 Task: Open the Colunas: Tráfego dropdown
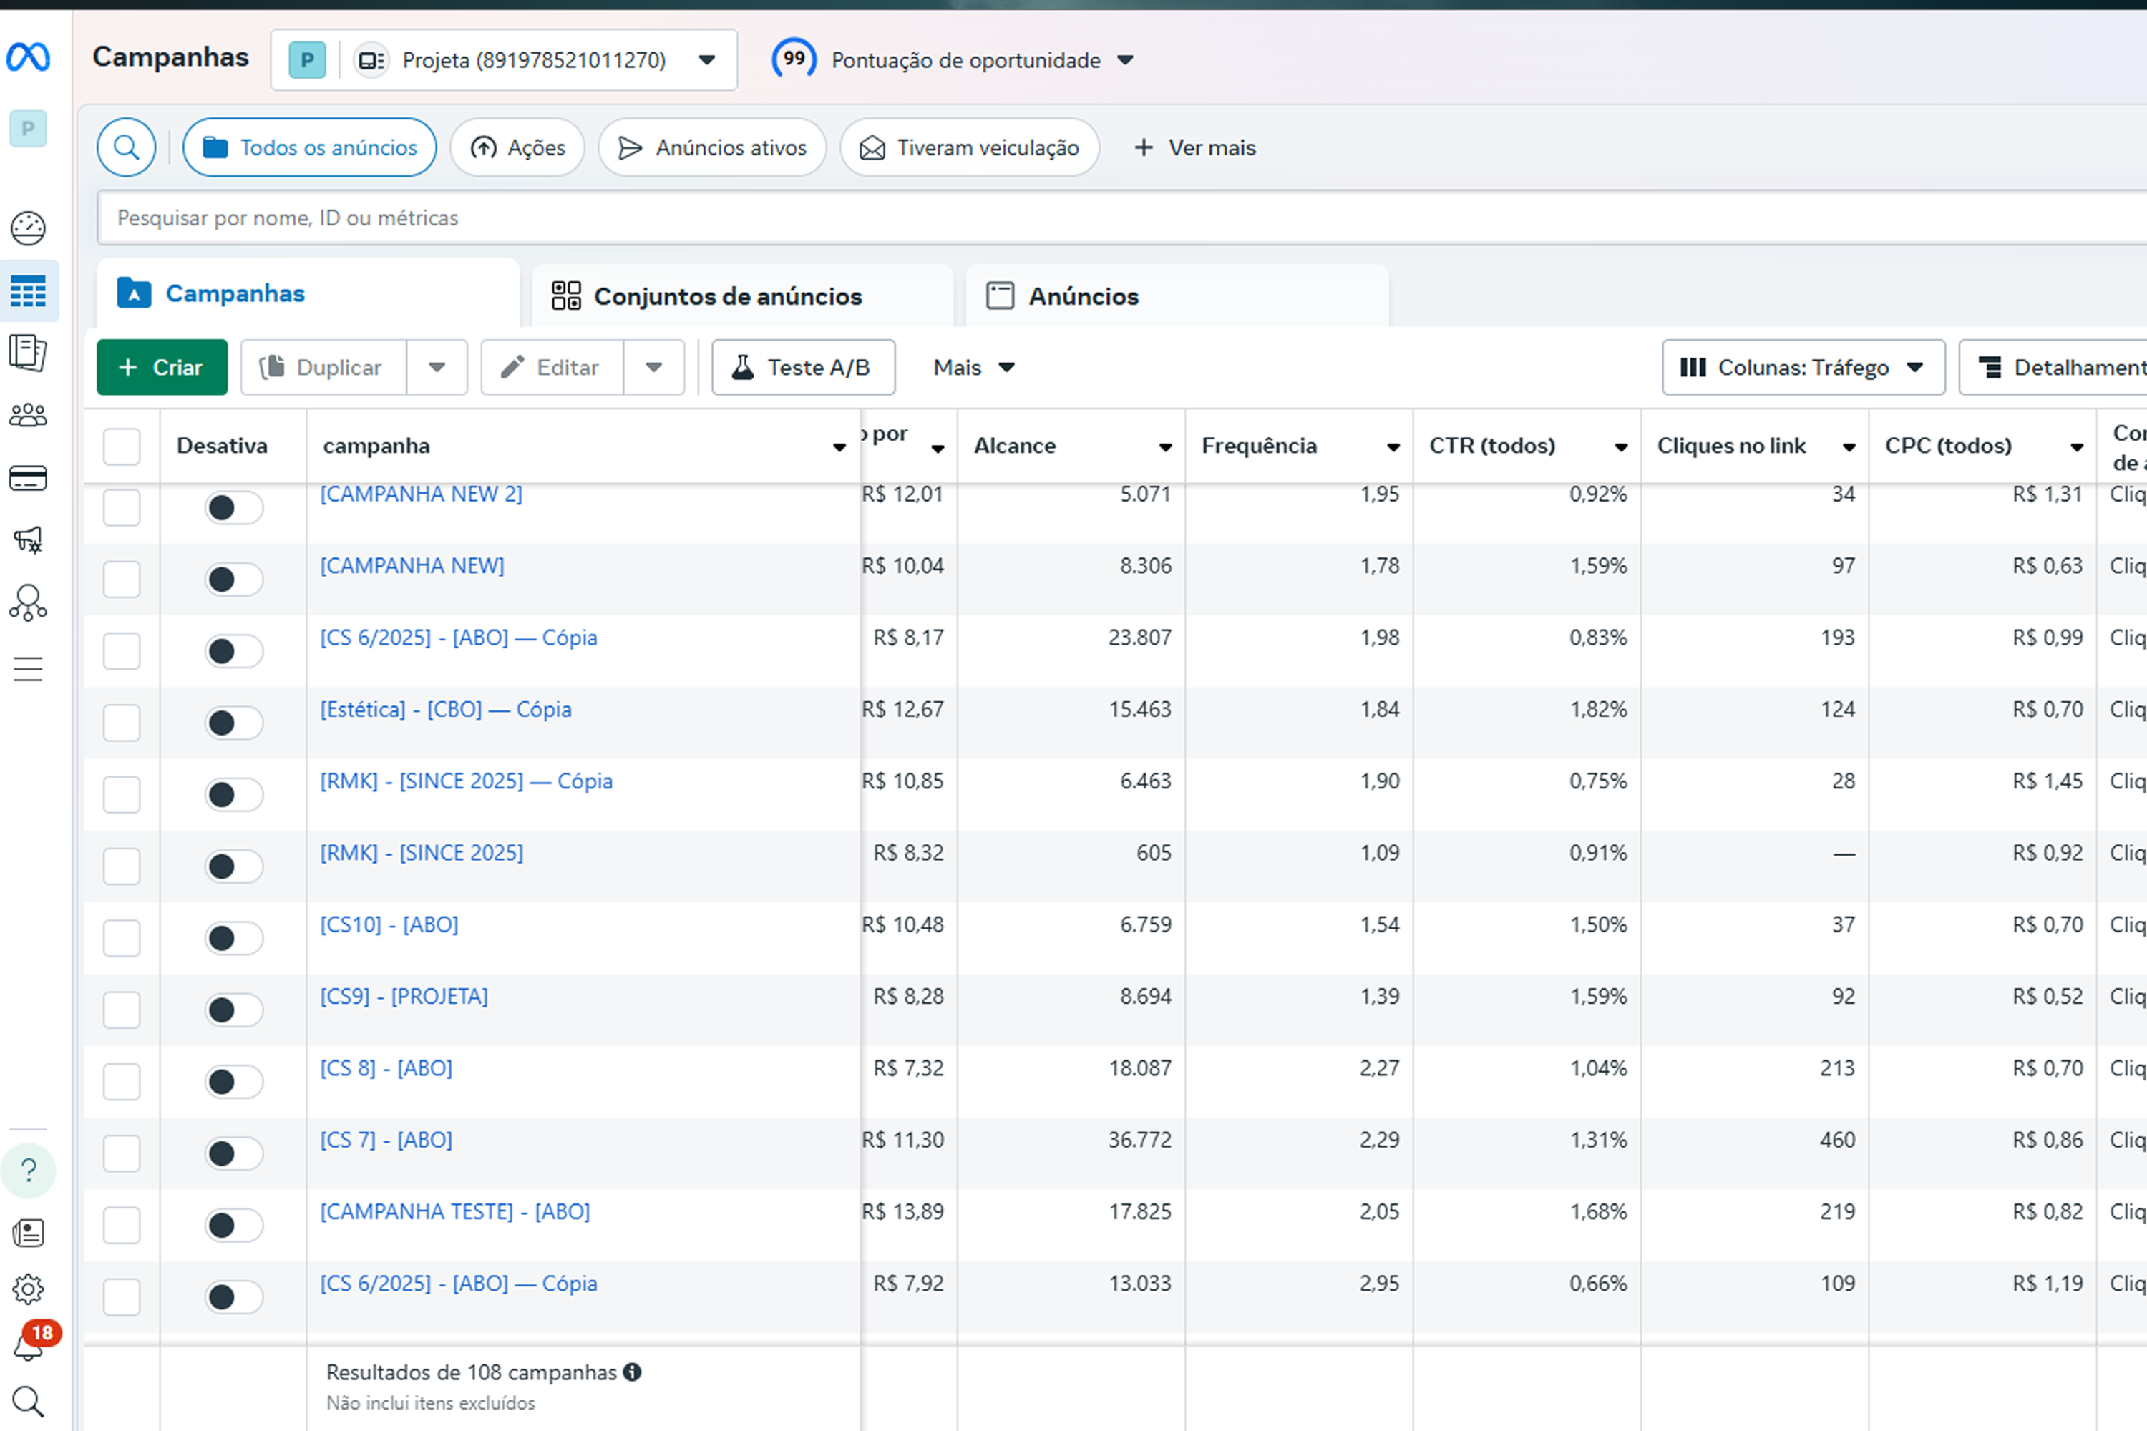1803,367
